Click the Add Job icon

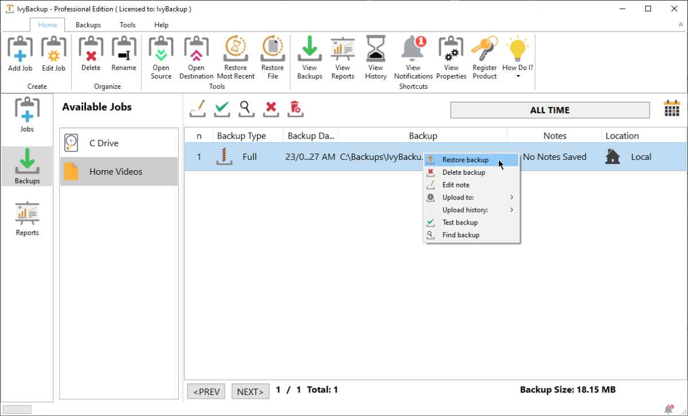point(19,54)
